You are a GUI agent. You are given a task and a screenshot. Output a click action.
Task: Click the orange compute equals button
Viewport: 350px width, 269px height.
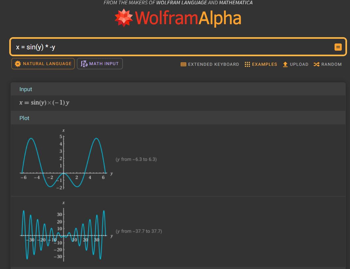point(338,47)
